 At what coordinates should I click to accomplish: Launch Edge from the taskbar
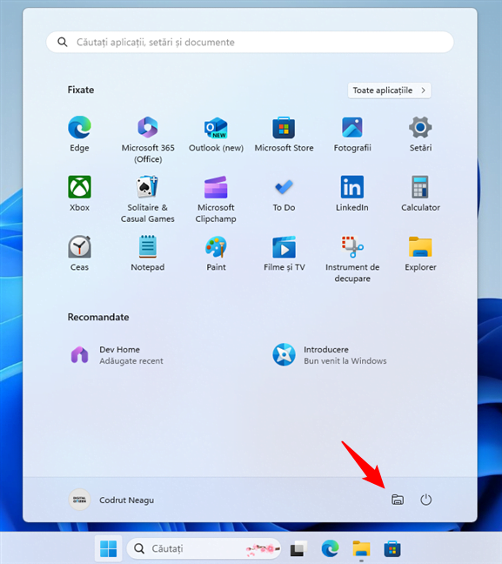330,548
